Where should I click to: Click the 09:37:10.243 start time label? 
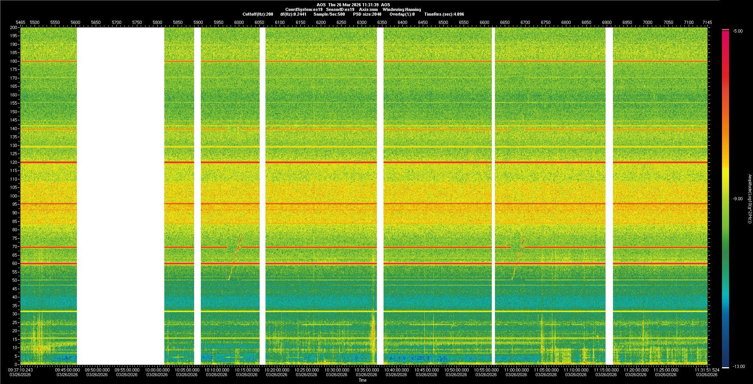coord(21,370)
